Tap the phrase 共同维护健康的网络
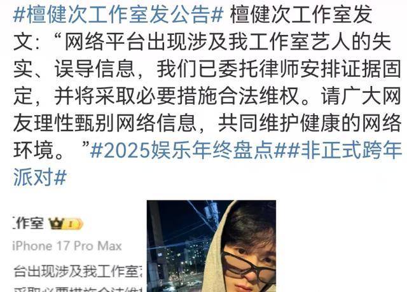This screenshot has height=292, width=407. coord(310,123)
